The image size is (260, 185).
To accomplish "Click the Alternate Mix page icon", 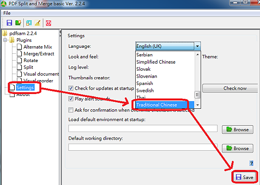I will pos(19,47).
